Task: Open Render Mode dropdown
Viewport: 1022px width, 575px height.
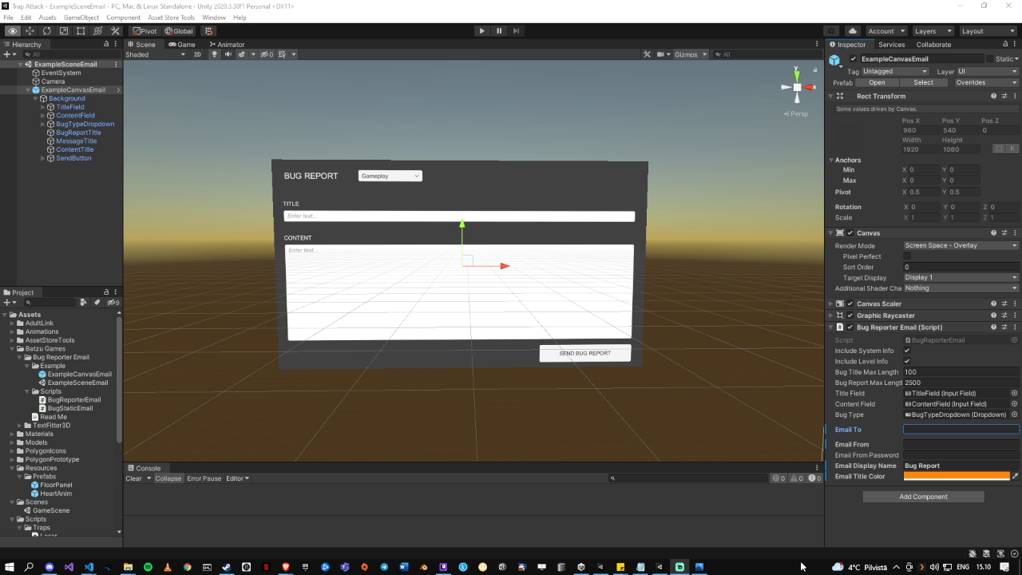Action: [x=961, y=246]
